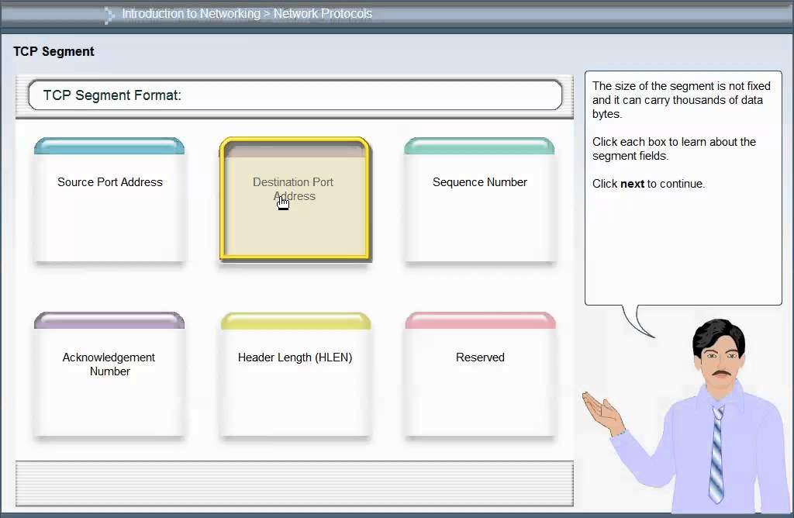Click the Source Port Address box
This screenshot has height=518, width=794.
(109, 202)
